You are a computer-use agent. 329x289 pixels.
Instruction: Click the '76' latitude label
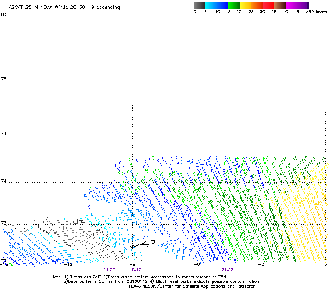(4, 133)
